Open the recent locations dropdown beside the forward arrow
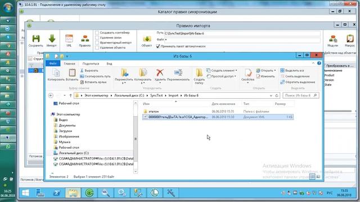The height and width of the screenshot is (202, 360). click(x=65, y=95)
